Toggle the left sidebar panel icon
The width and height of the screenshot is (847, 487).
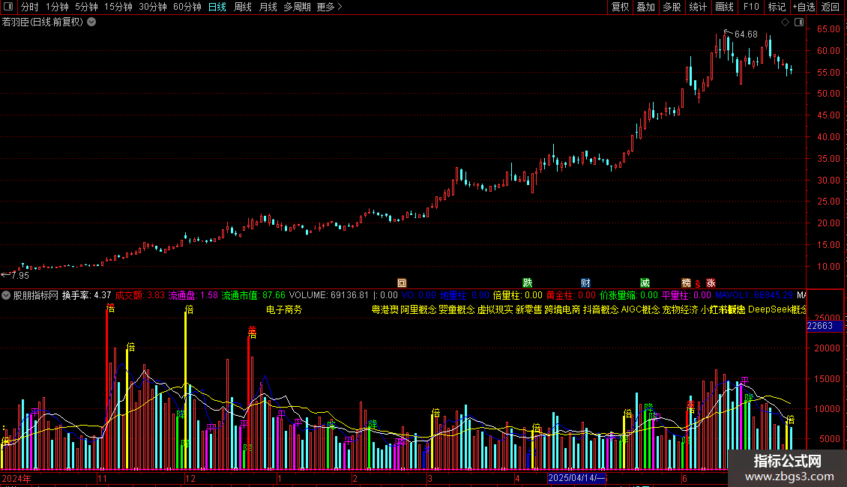8,7
